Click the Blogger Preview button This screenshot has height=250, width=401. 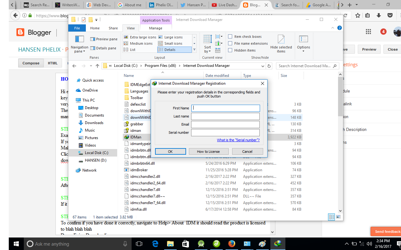369,49
